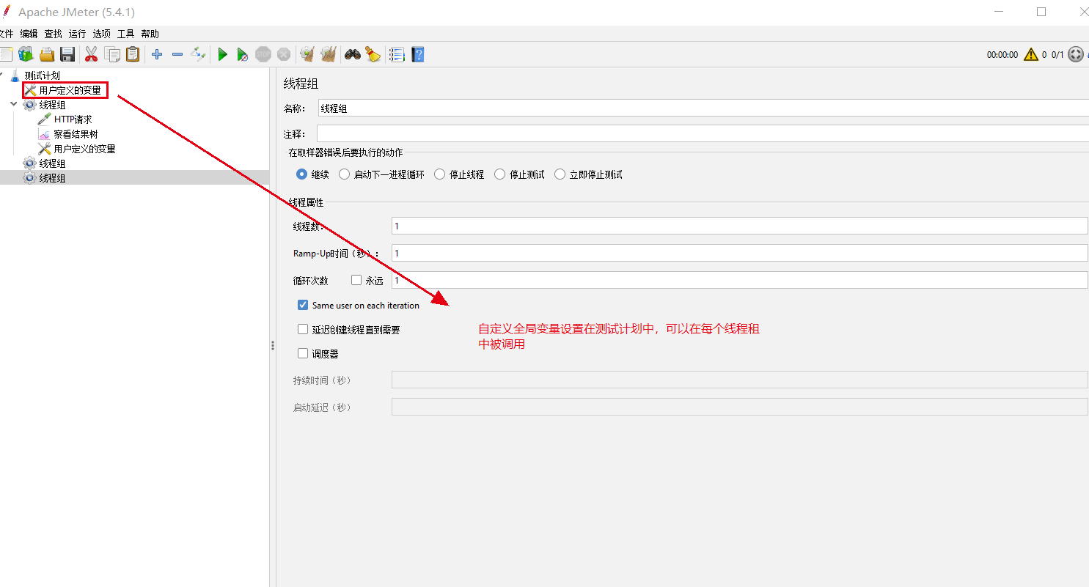
Task: Click the Toggle enable/disable toolbar icon
Action: point(198,54)
